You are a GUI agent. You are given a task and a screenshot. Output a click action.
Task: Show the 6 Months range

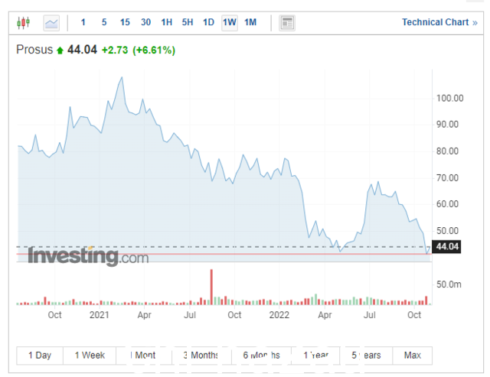click(262, 356)
